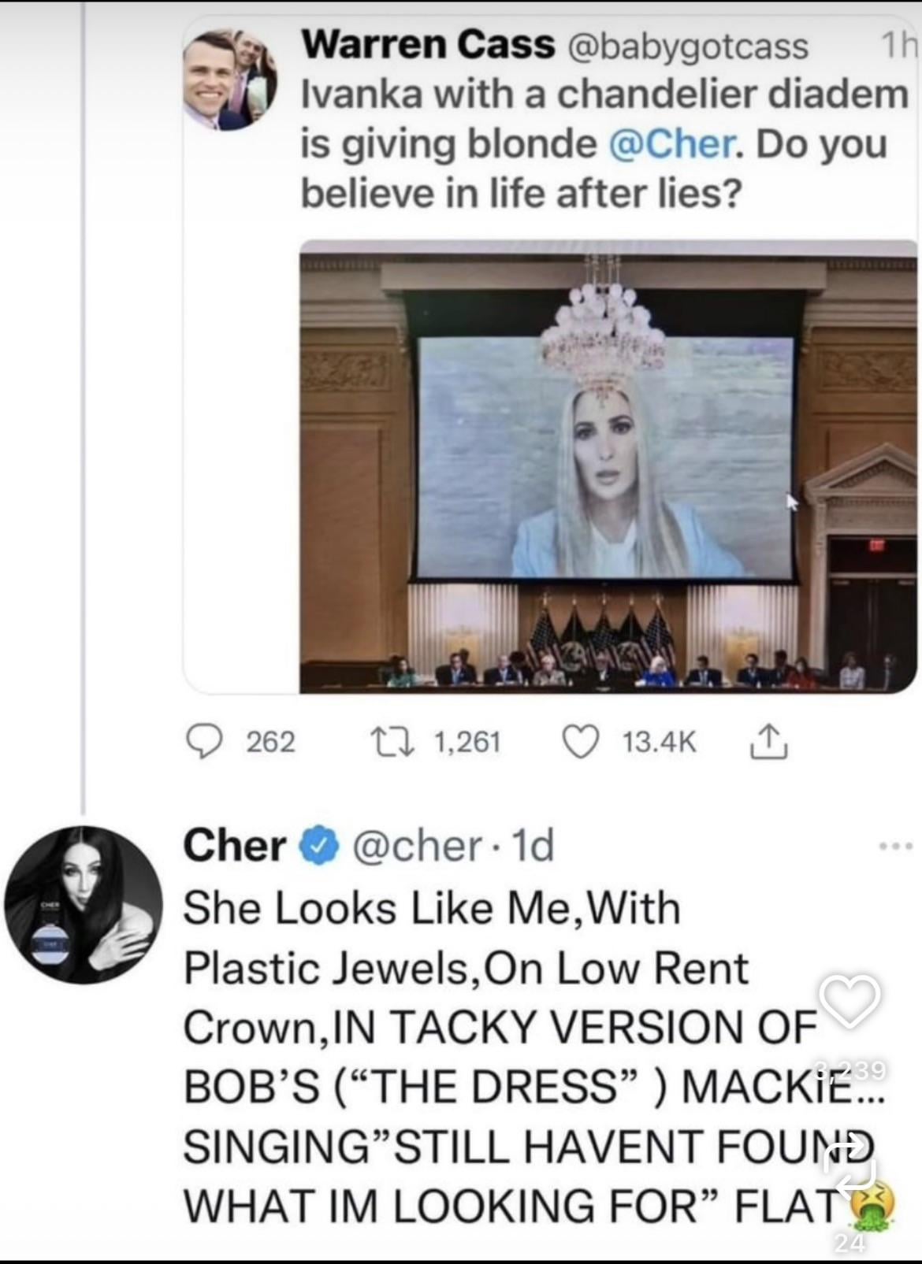Click the Warren Cass display name

coord(429,45)
